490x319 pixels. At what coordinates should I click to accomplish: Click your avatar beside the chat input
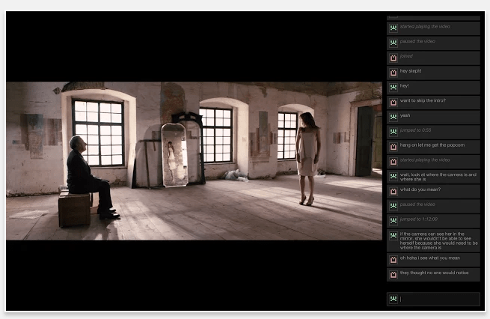[393, 300]
